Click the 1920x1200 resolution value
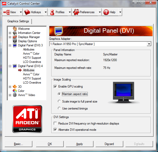The height and width of the screenshot is (152, 158). click(110, 60)
